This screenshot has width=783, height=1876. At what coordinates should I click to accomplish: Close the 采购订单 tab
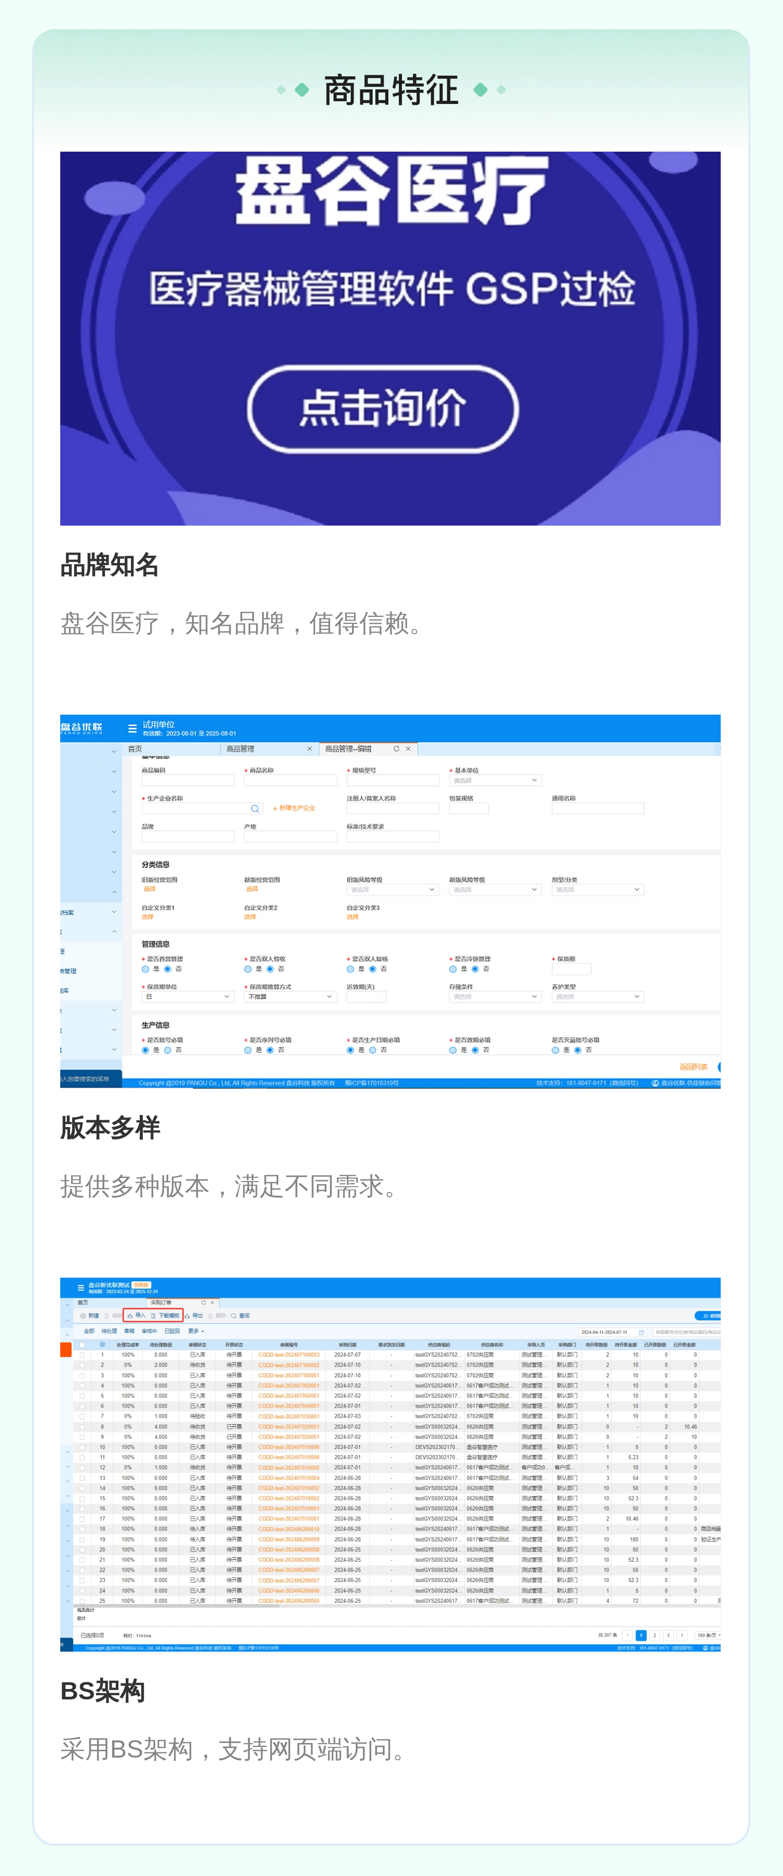click(x=213, y=1302)
